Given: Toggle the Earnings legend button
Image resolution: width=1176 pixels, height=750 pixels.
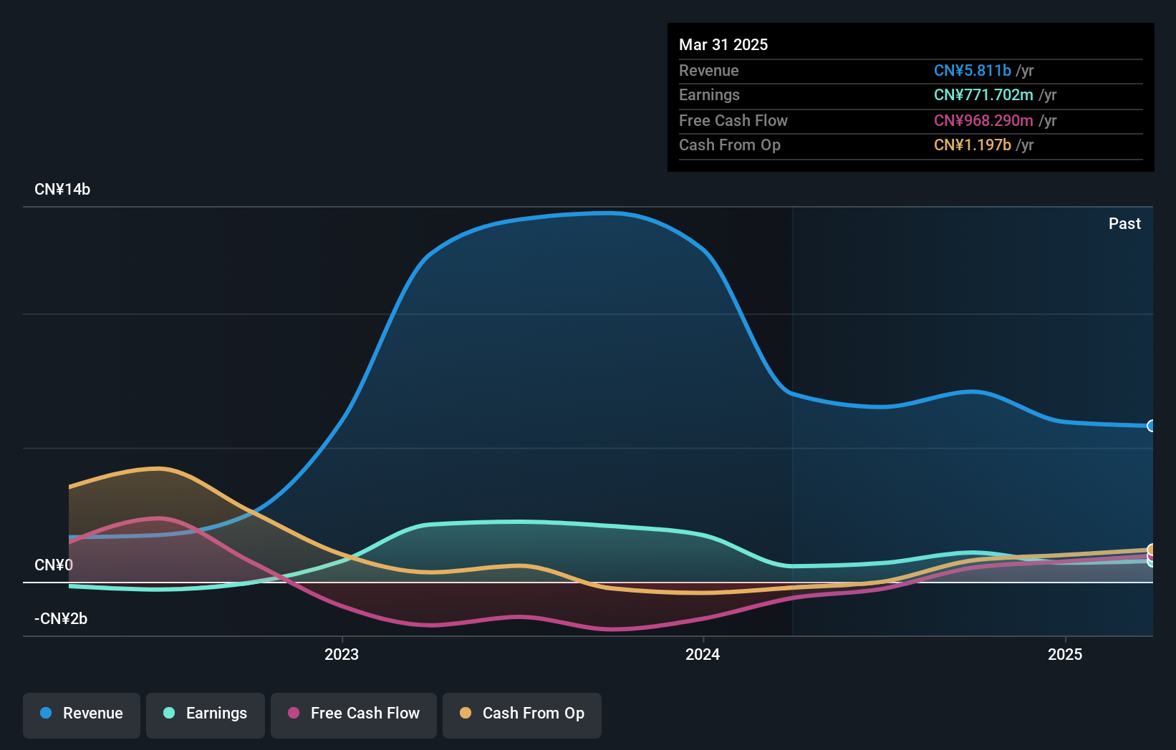Looking at the screenshot, I should coord(206,715).
